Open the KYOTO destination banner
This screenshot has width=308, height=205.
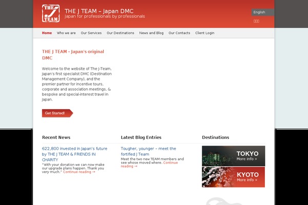coord(234,177)
